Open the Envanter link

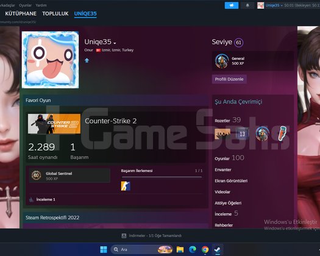[x=223, y=170]
